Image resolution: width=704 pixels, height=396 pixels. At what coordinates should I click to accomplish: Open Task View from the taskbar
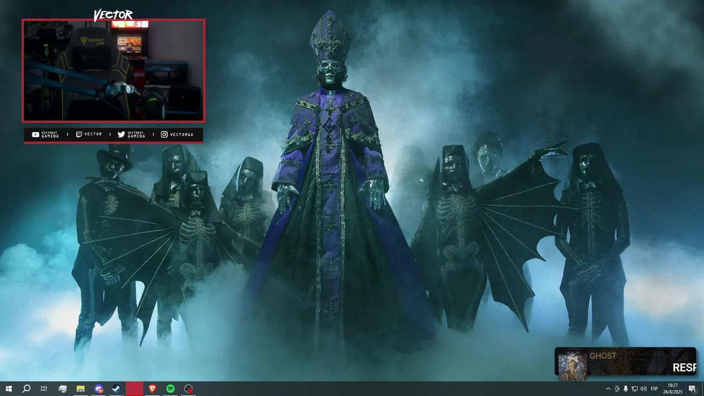[44, 389]
